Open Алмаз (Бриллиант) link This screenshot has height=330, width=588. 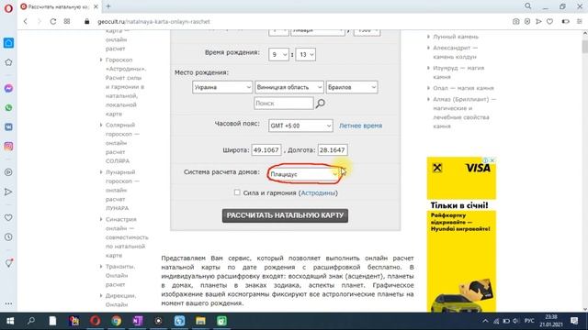click(464, 113)
